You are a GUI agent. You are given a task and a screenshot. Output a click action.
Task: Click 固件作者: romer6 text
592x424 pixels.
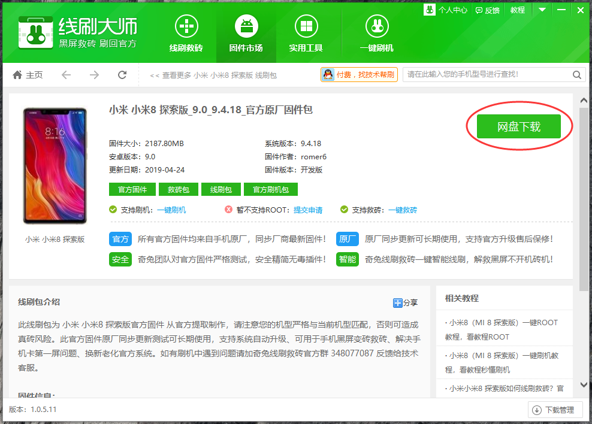point(295,157)
